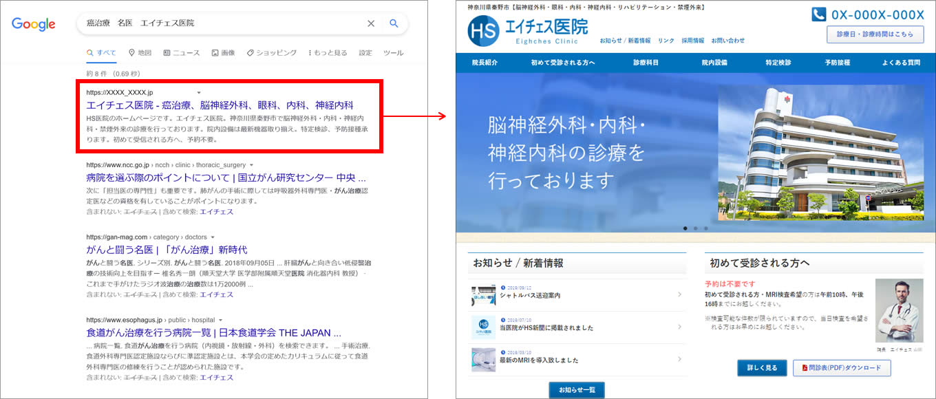Click the shuttle bus news thumbnail

pos(483,294)
